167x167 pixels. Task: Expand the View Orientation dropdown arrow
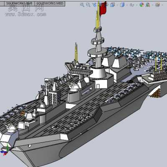pyautogui.click(x=117, y=5)
